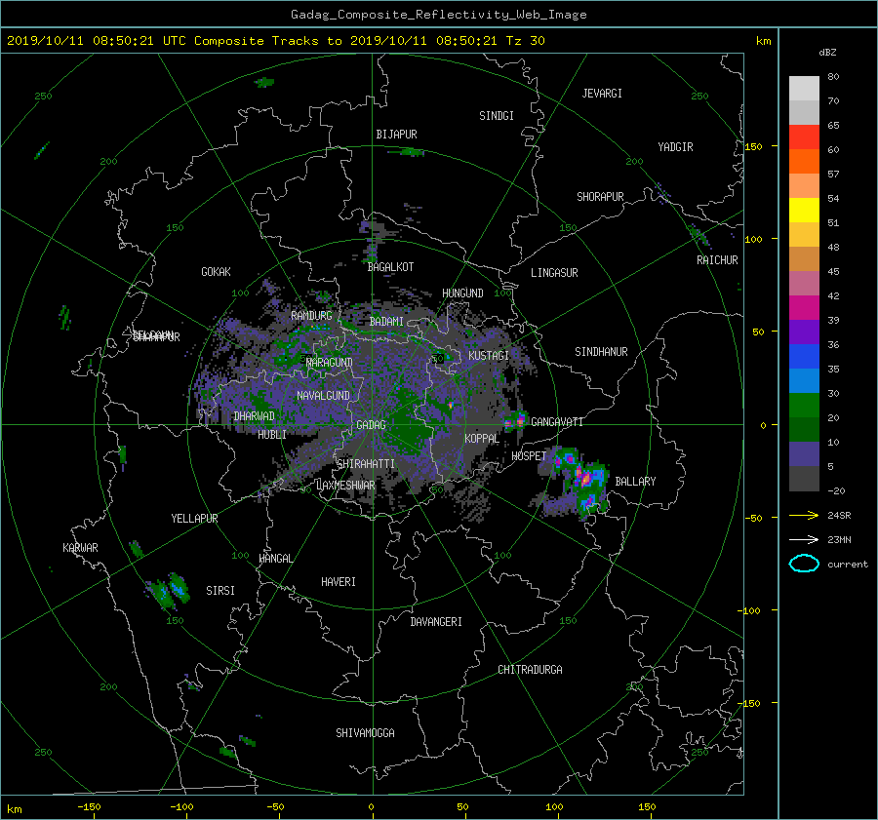Select the BIJAPUR city label
Image resolution: width=878 pixels, height=820 pixels.
(x=396, y=135)
